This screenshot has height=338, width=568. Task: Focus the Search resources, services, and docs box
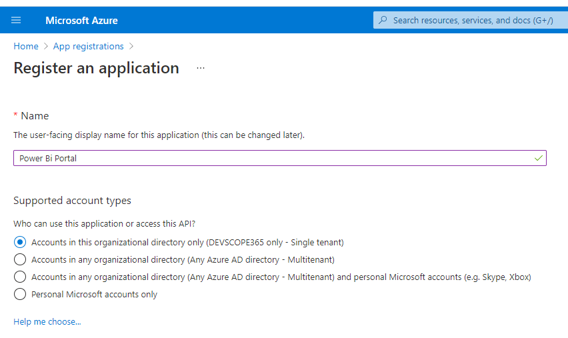(472, 20)
